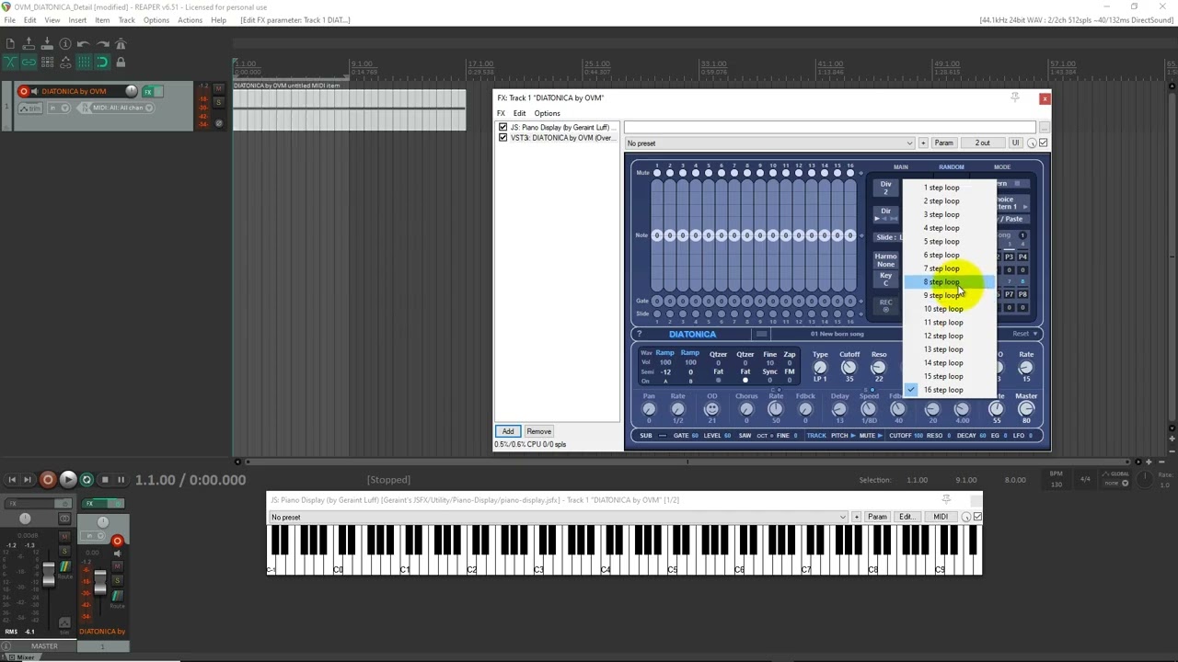The image size is (1178, 662).
Task: Toggle the metronome icon
Action: coord(121,43)
